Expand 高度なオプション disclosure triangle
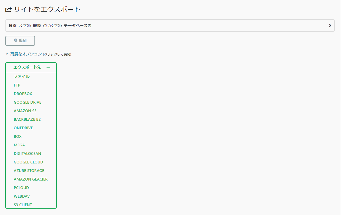The height and width of the screenshot is (215, 341). coord(7,54)
